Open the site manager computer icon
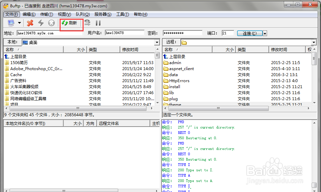 click(11, 23)
